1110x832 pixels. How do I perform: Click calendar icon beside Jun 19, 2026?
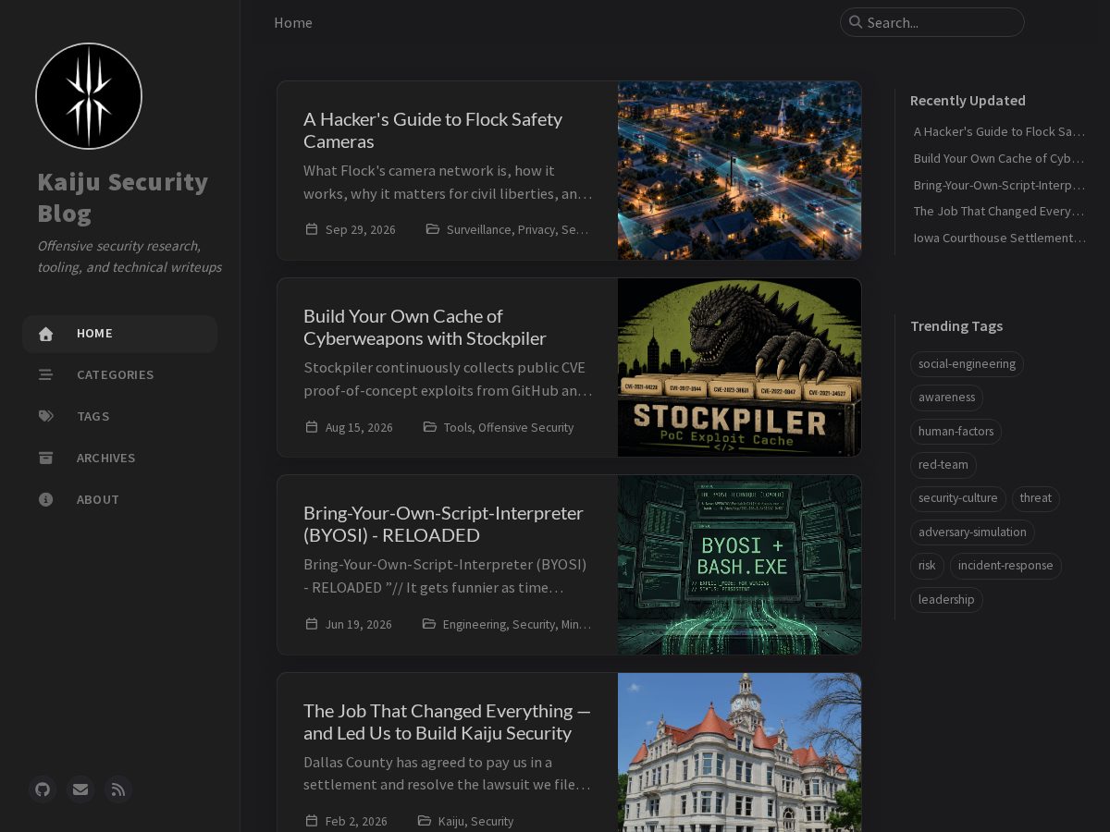click(312, 624)
